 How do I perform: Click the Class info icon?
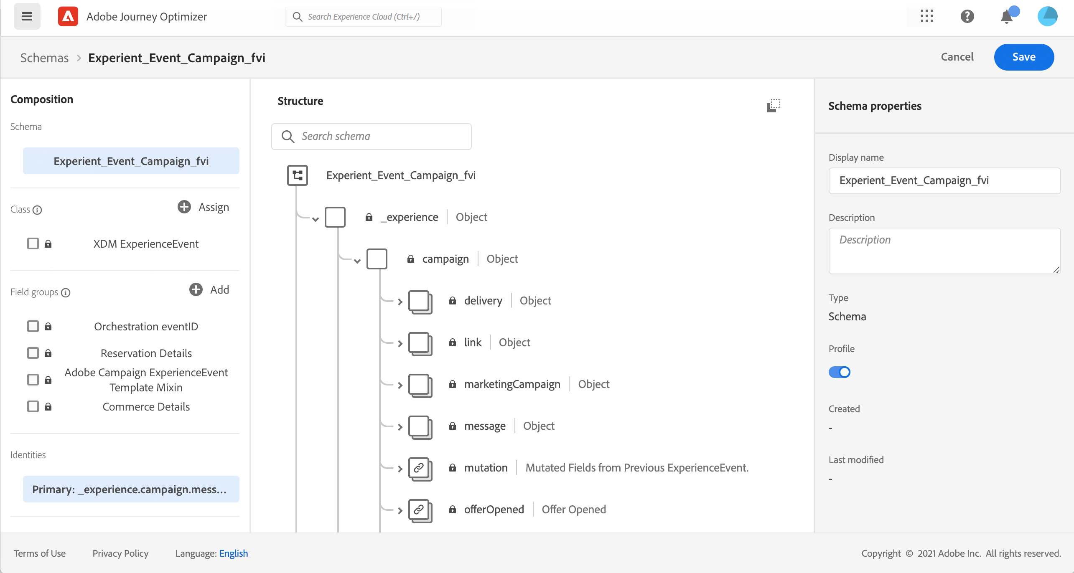pyautogui.click(x=37, y=210)
